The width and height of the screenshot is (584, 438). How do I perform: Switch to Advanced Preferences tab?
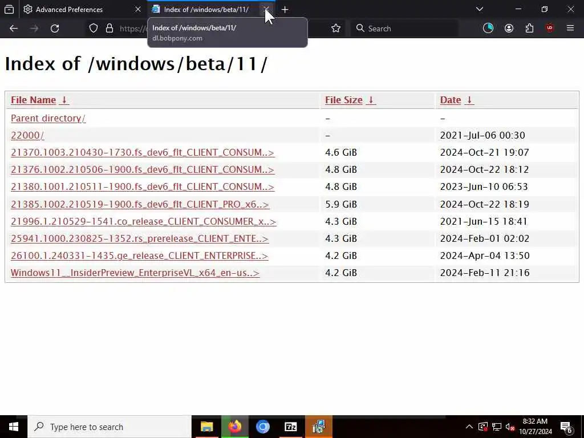coord(69,9)
